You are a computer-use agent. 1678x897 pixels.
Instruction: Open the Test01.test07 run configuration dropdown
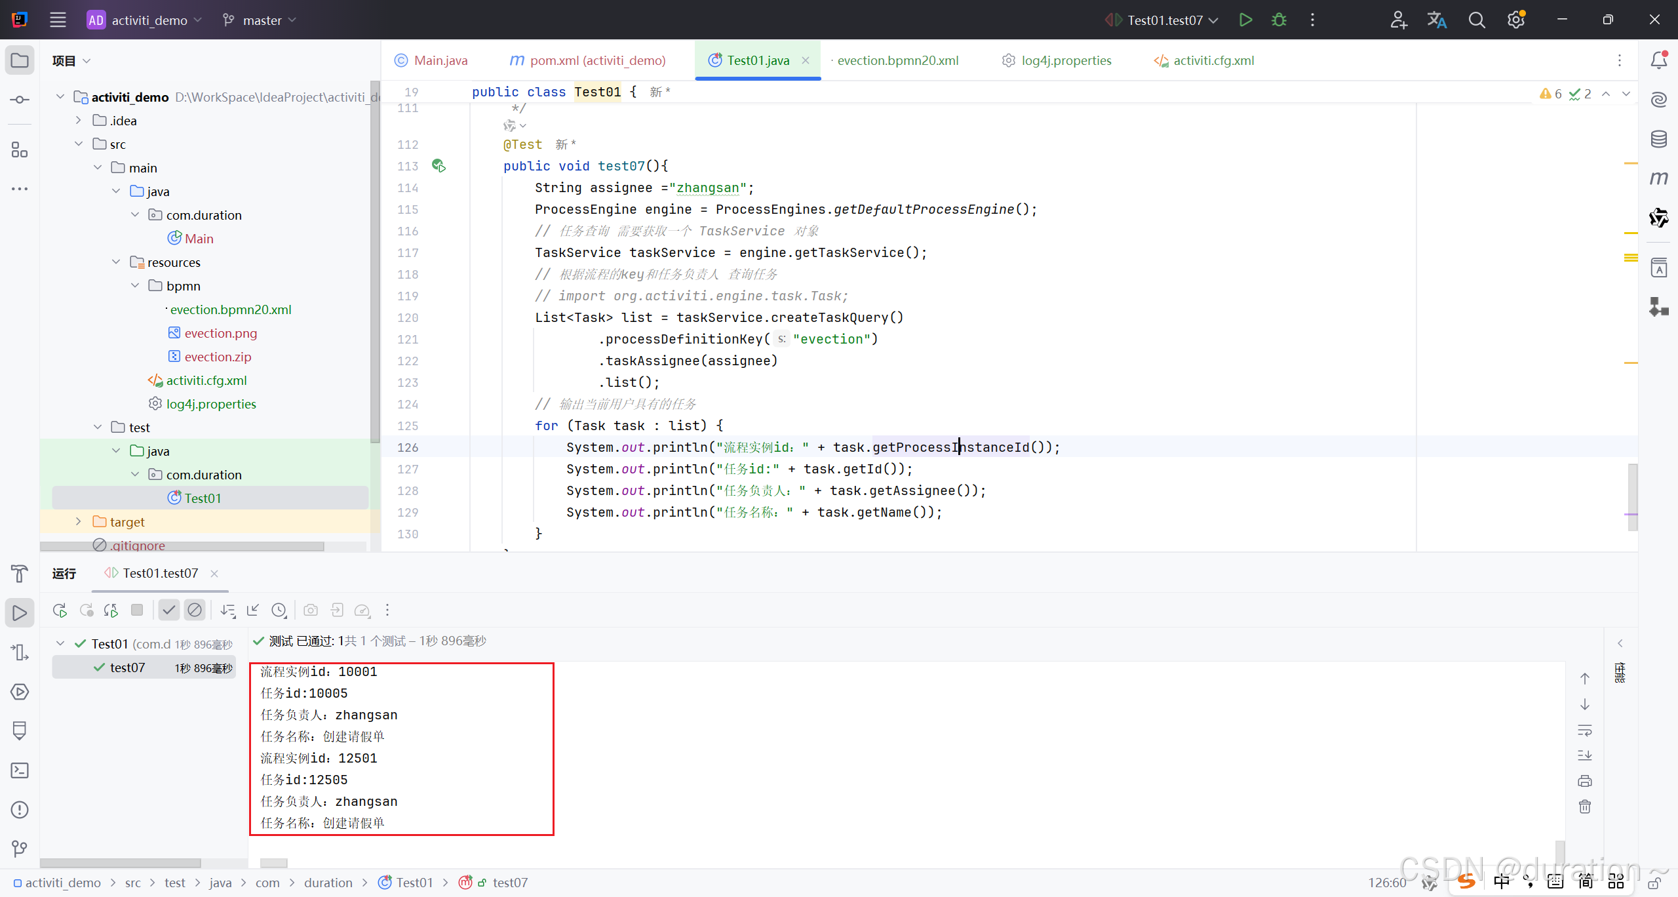point(1164,20)
